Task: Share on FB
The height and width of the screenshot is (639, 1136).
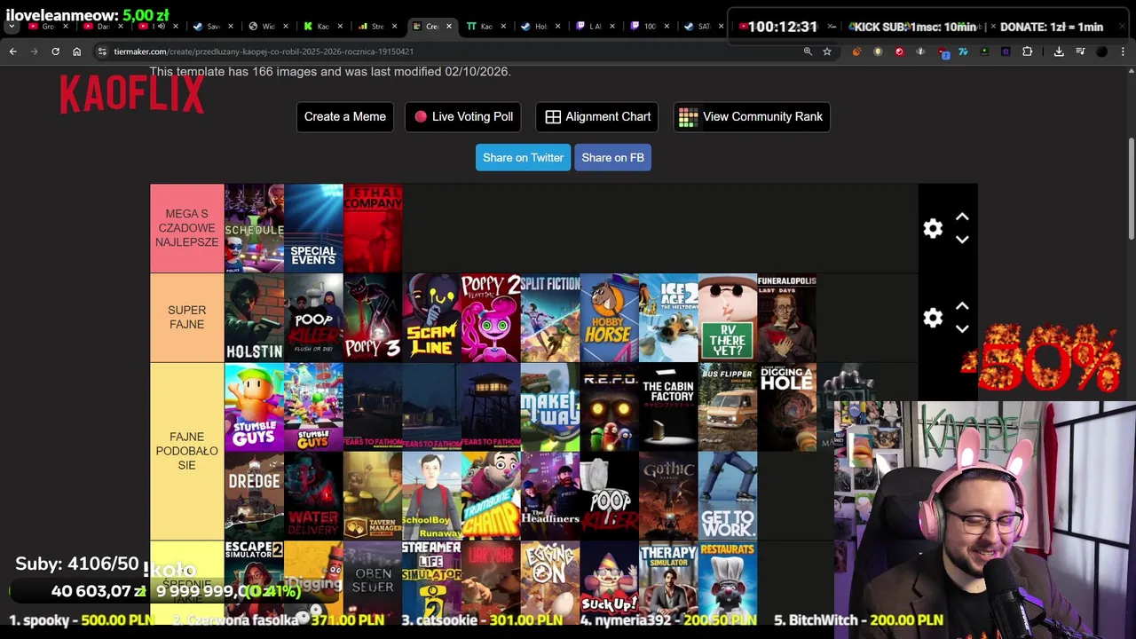Action: 613,158
